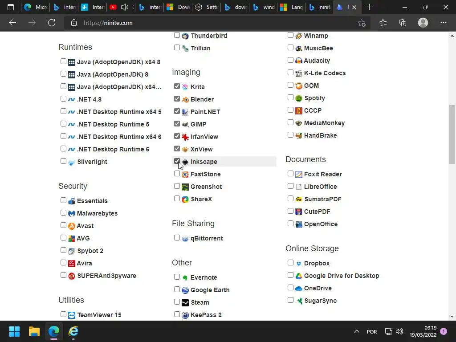Click the Audacity headphones icon

coord(299,61)
